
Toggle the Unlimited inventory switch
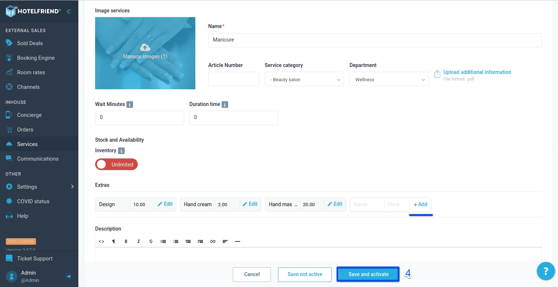[x=116, y=164]
